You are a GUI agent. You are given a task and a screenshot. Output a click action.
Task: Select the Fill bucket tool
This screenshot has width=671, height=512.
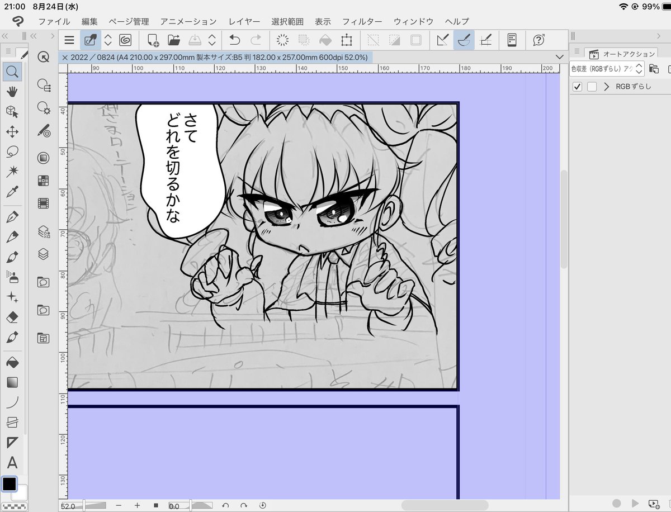[x=12, y=362]
